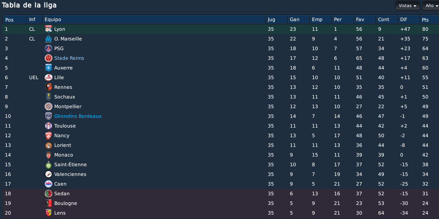Screen dimensions: 439x219
Task: Select the Sedan row in relegation zone
Action: pos(220,193)
